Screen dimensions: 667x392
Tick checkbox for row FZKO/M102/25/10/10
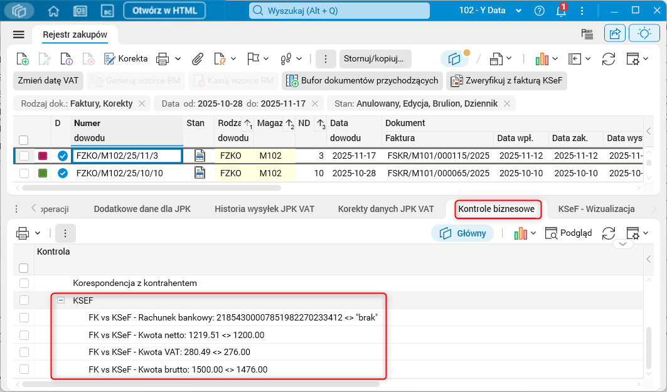click(x=24, y=173)
